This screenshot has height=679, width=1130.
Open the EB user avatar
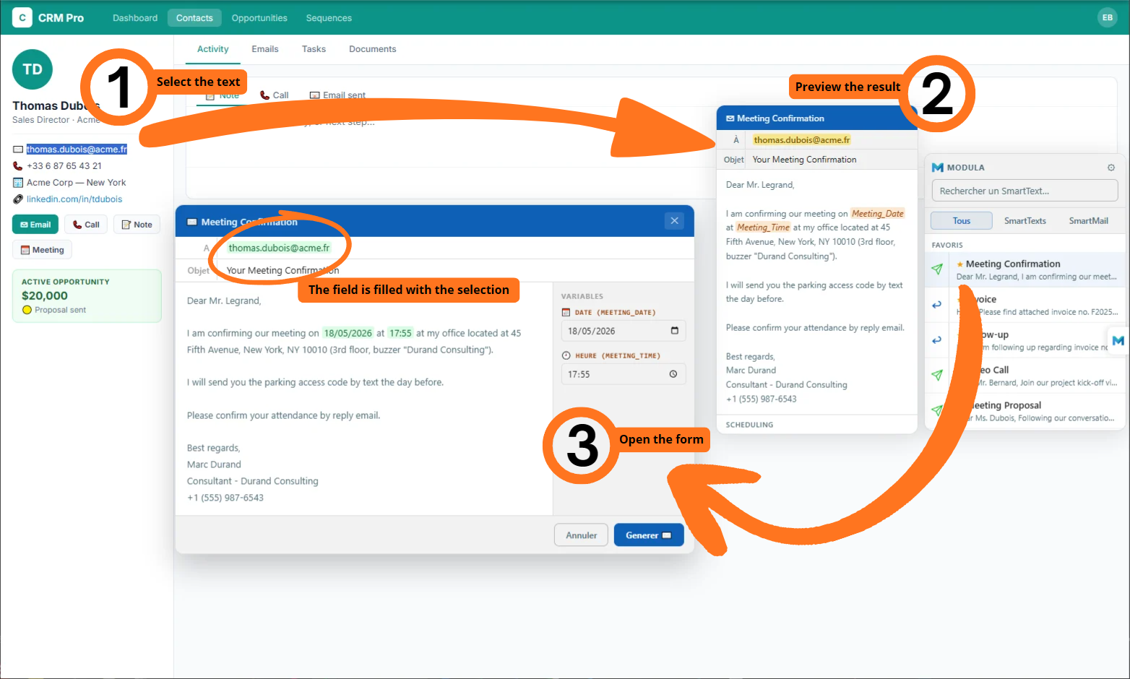(1107, 17)
